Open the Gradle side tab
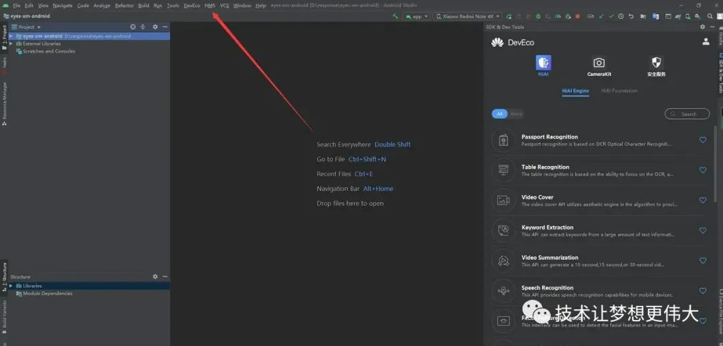 720,36
